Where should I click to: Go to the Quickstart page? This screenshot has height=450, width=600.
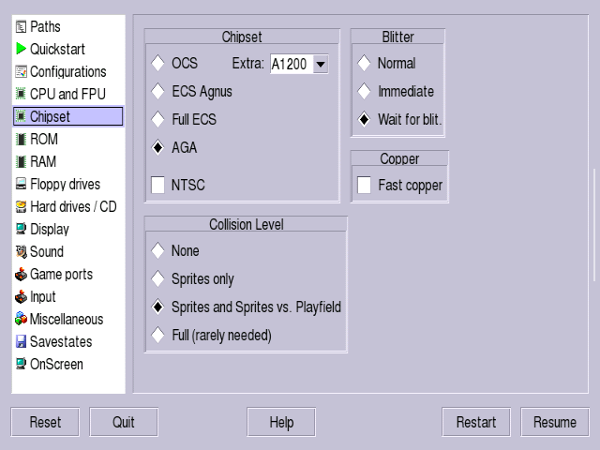[68, 49]
